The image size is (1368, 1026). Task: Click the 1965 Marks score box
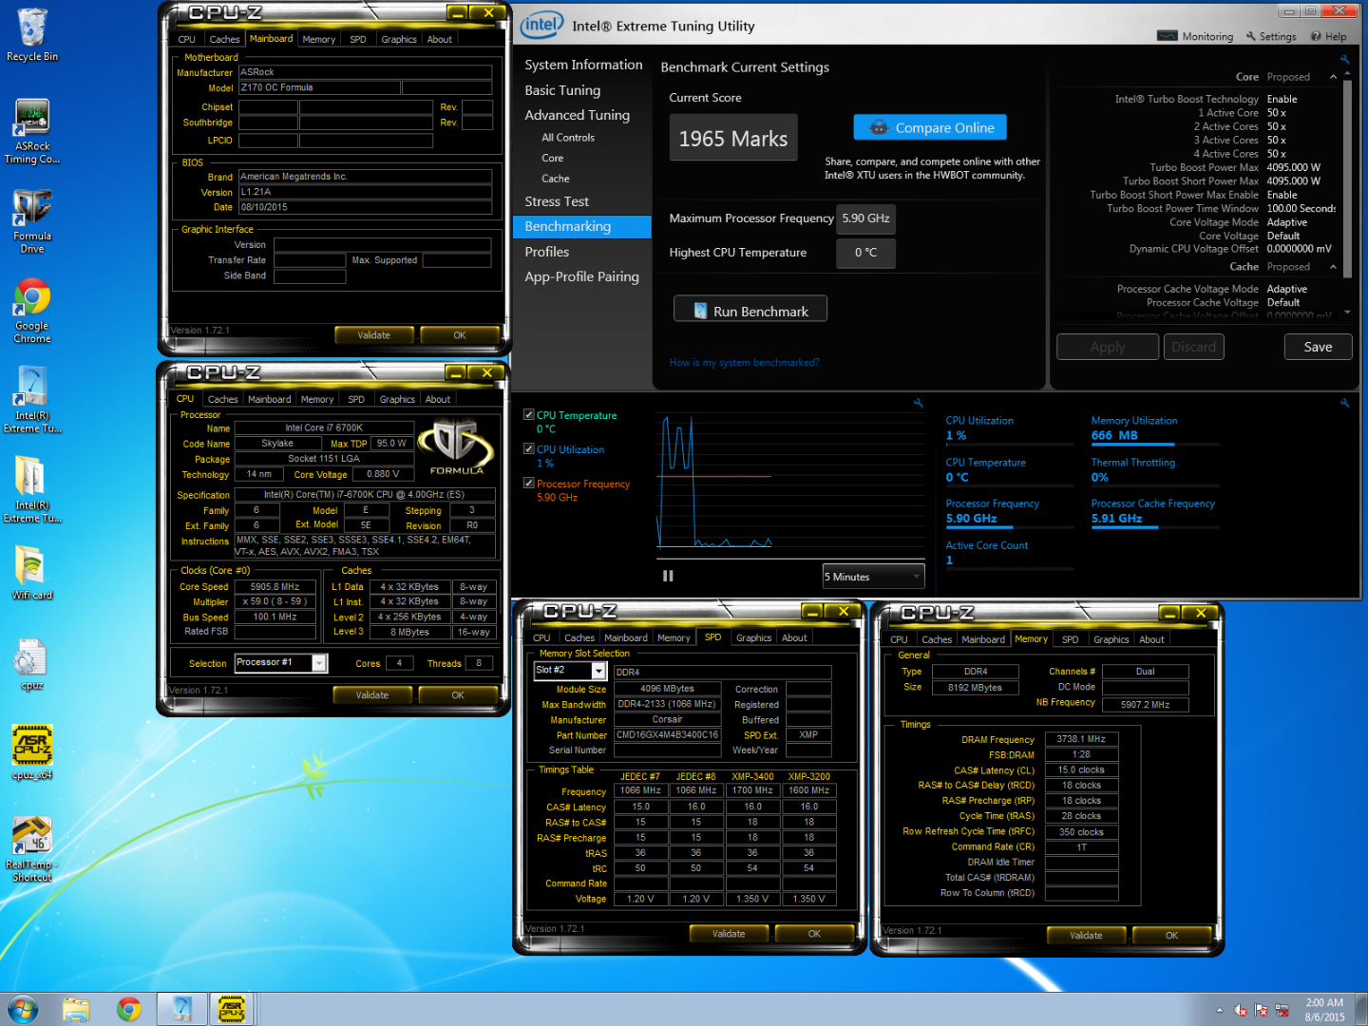733,139
